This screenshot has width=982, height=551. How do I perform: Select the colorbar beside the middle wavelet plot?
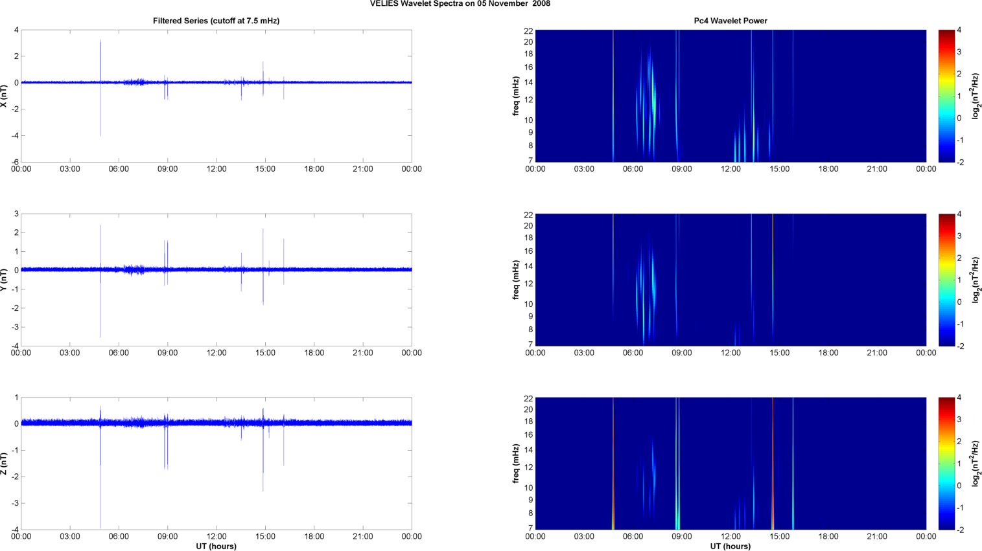coord(946,280)
